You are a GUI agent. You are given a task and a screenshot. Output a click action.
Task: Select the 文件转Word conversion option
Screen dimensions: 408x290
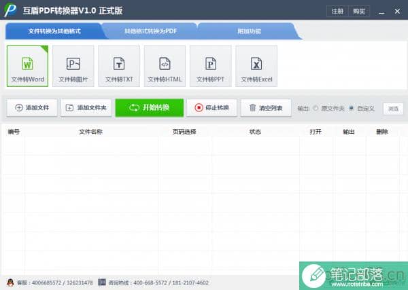coord(28,66)
